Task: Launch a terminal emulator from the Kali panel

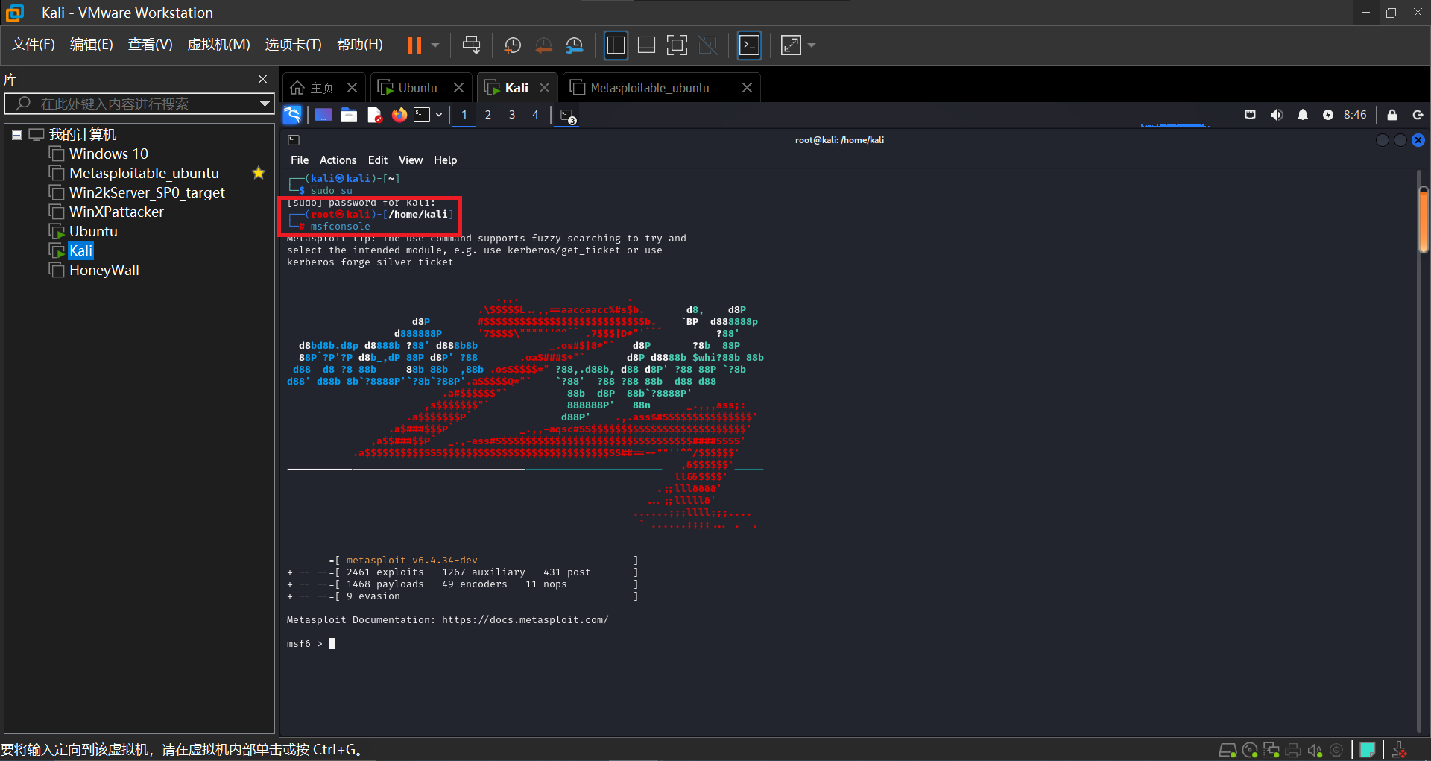Action: tap(423, 115)
